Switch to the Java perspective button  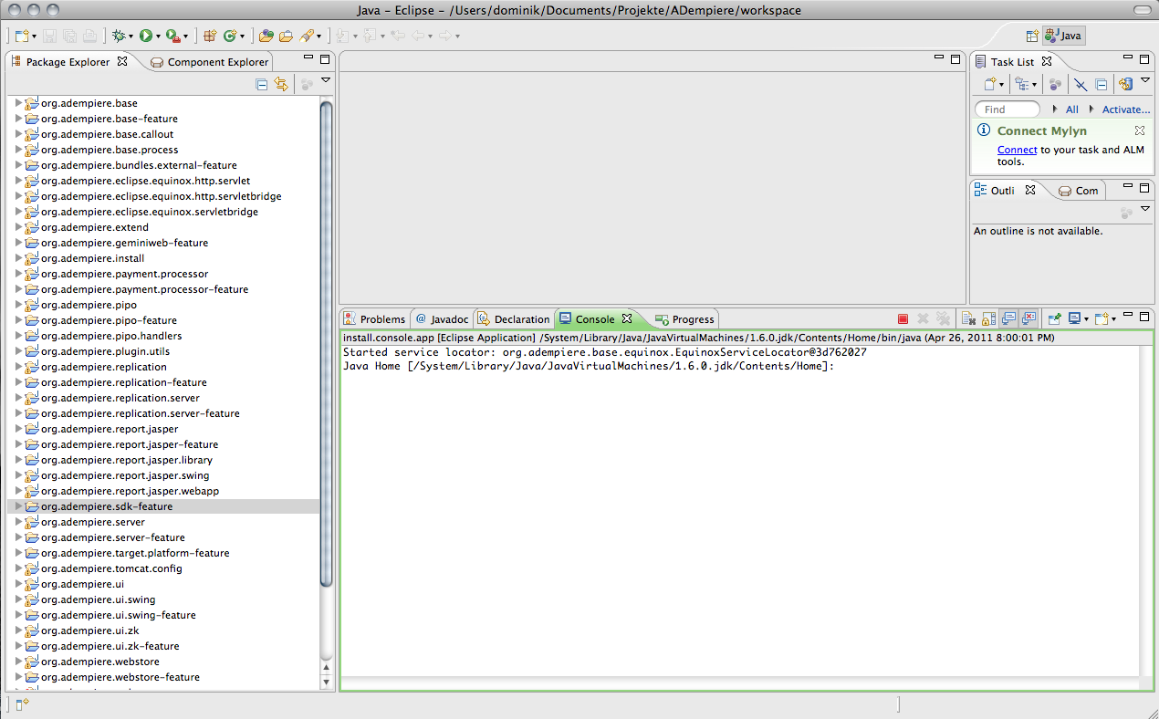click(x=1064, y=36)
